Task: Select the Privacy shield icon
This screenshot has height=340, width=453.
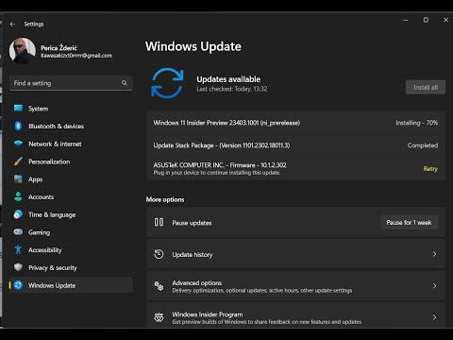Action: point(18,267)
